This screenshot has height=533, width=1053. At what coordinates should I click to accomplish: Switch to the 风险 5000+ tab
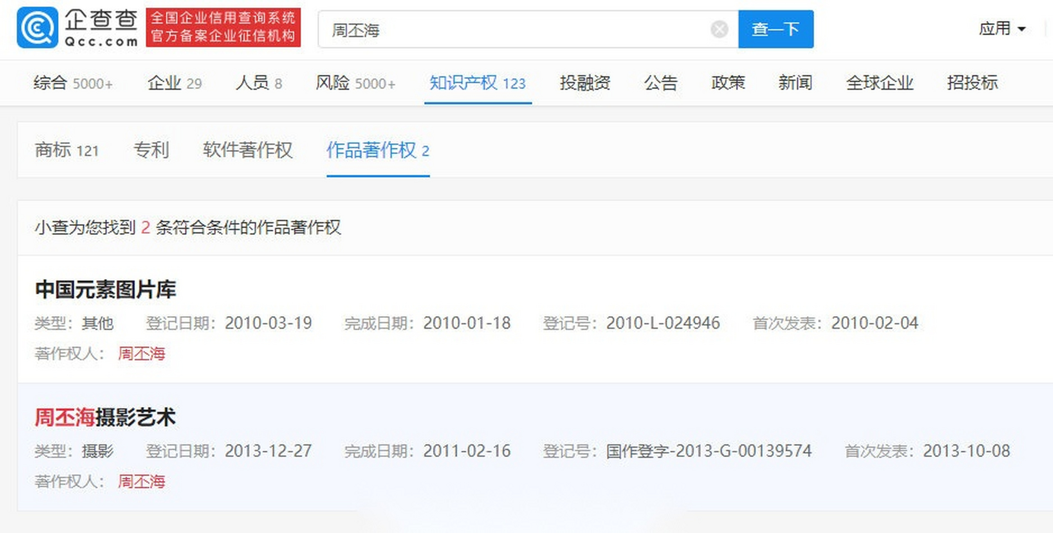pos(355,83)
